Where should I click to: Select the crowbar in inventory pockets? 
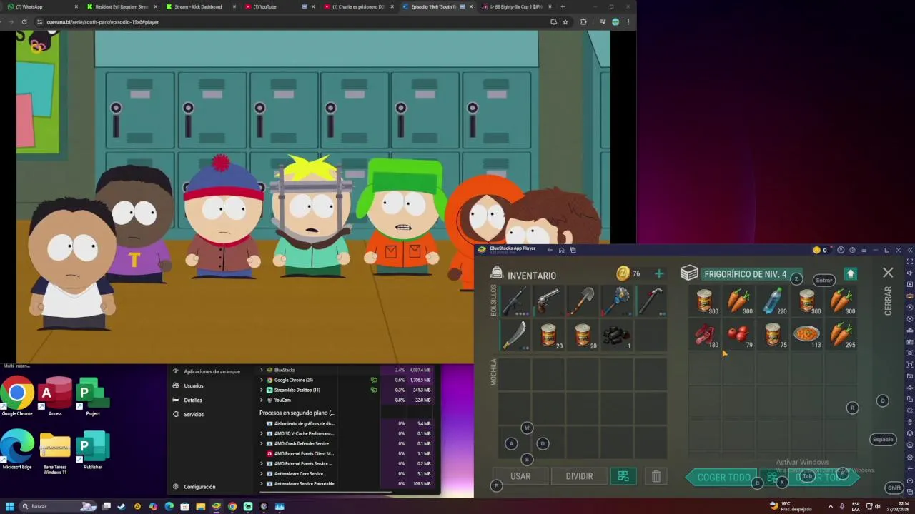tap(651, 301)
